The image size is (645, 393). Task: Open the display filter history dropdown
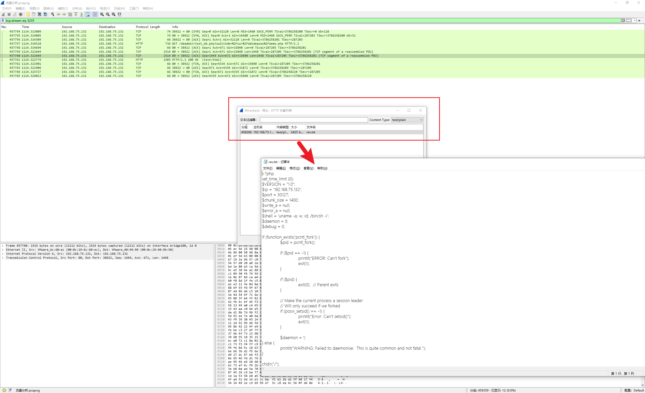pyautogui.click(x=634, y=20)
